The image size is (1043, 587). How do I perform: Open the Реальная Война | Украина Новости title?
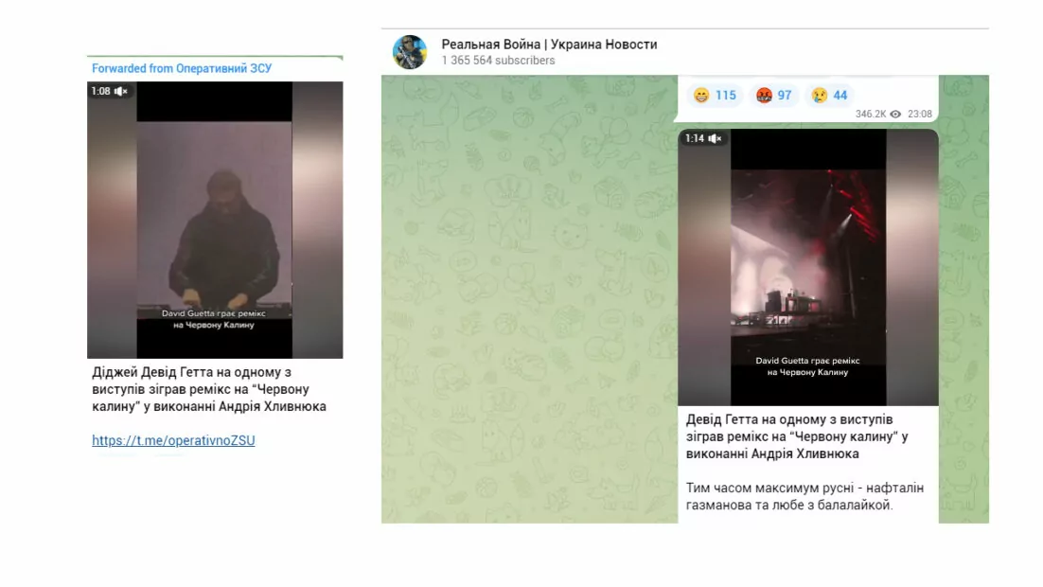550,44
